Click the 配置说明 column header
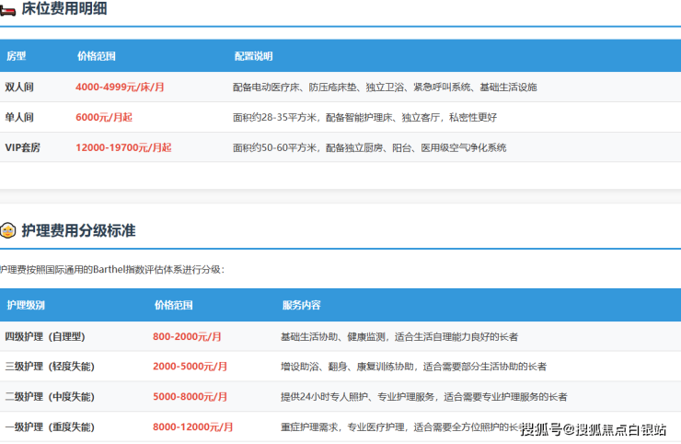 [253, 56]
